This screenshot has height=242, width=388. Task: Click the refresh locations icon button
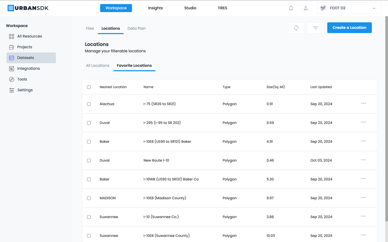click(x=296, y=28)
